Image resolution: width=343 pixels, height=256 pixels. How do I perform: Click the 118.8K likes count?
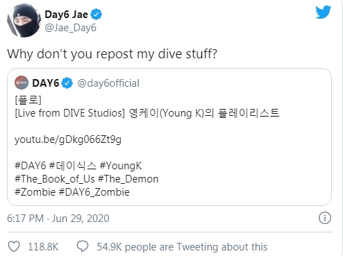[x=43, y=247]
